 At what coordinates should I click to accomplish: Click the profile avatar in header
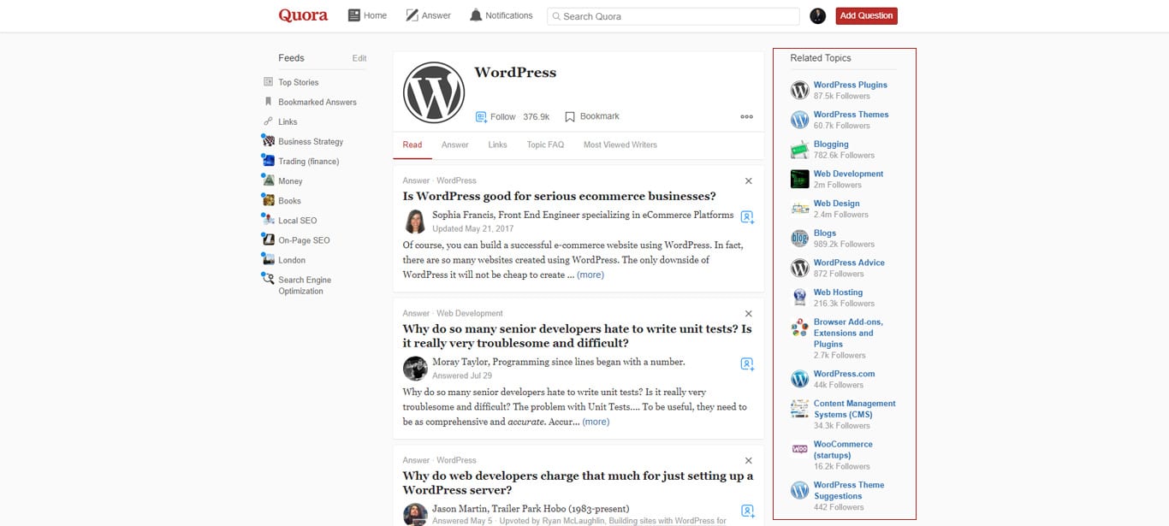(817, 15)
